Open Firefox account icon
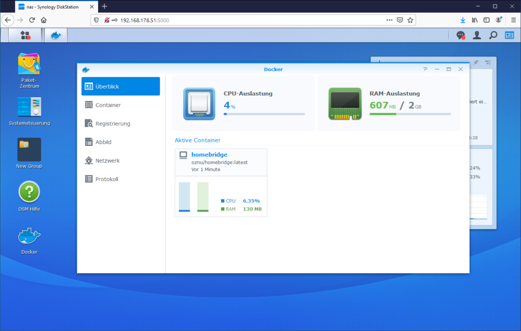Viewport: 521px width, 331px height. coord(499,20)
